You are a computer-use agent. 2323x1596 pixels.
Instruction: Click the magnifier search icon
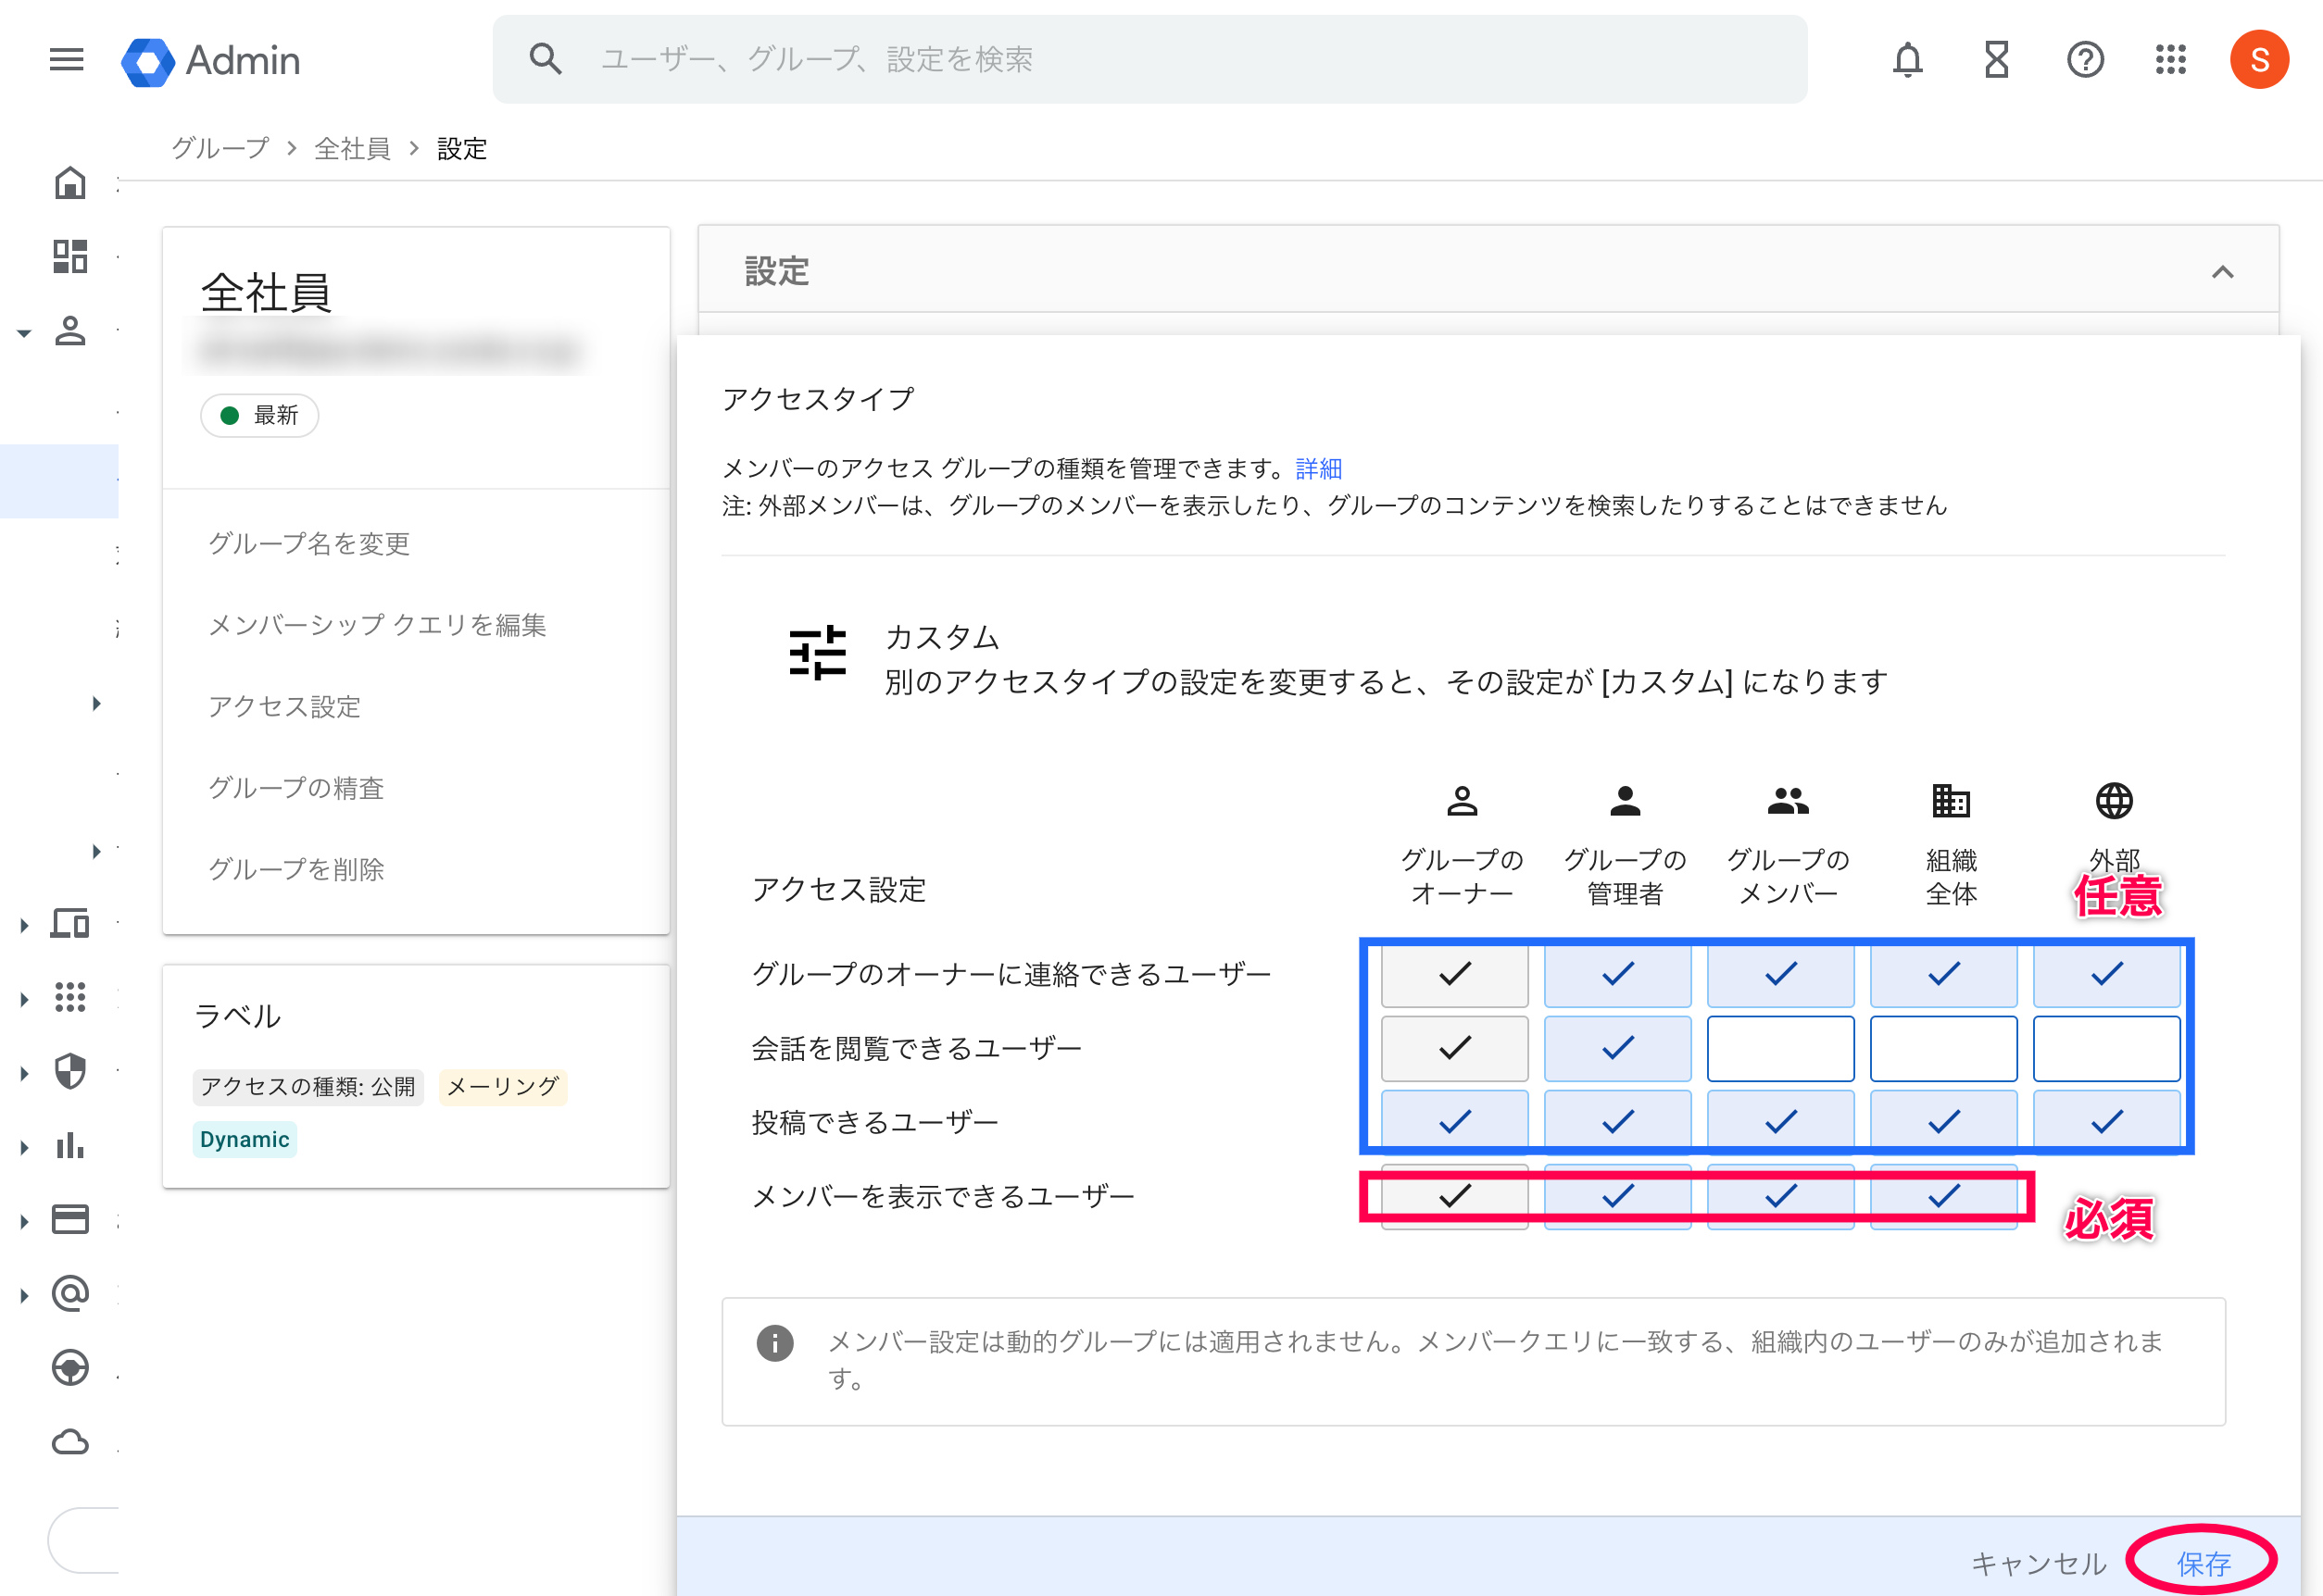pyautogui.click(x=546, y=59)
